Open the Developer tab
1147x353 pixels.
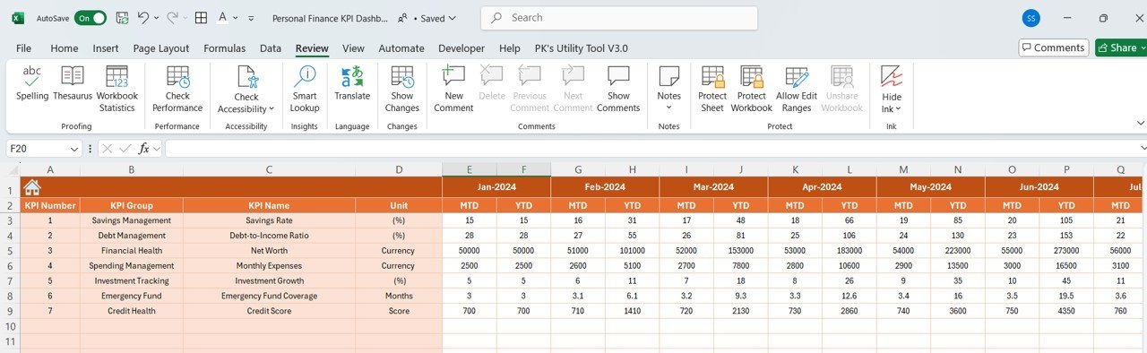pos(461,48)
